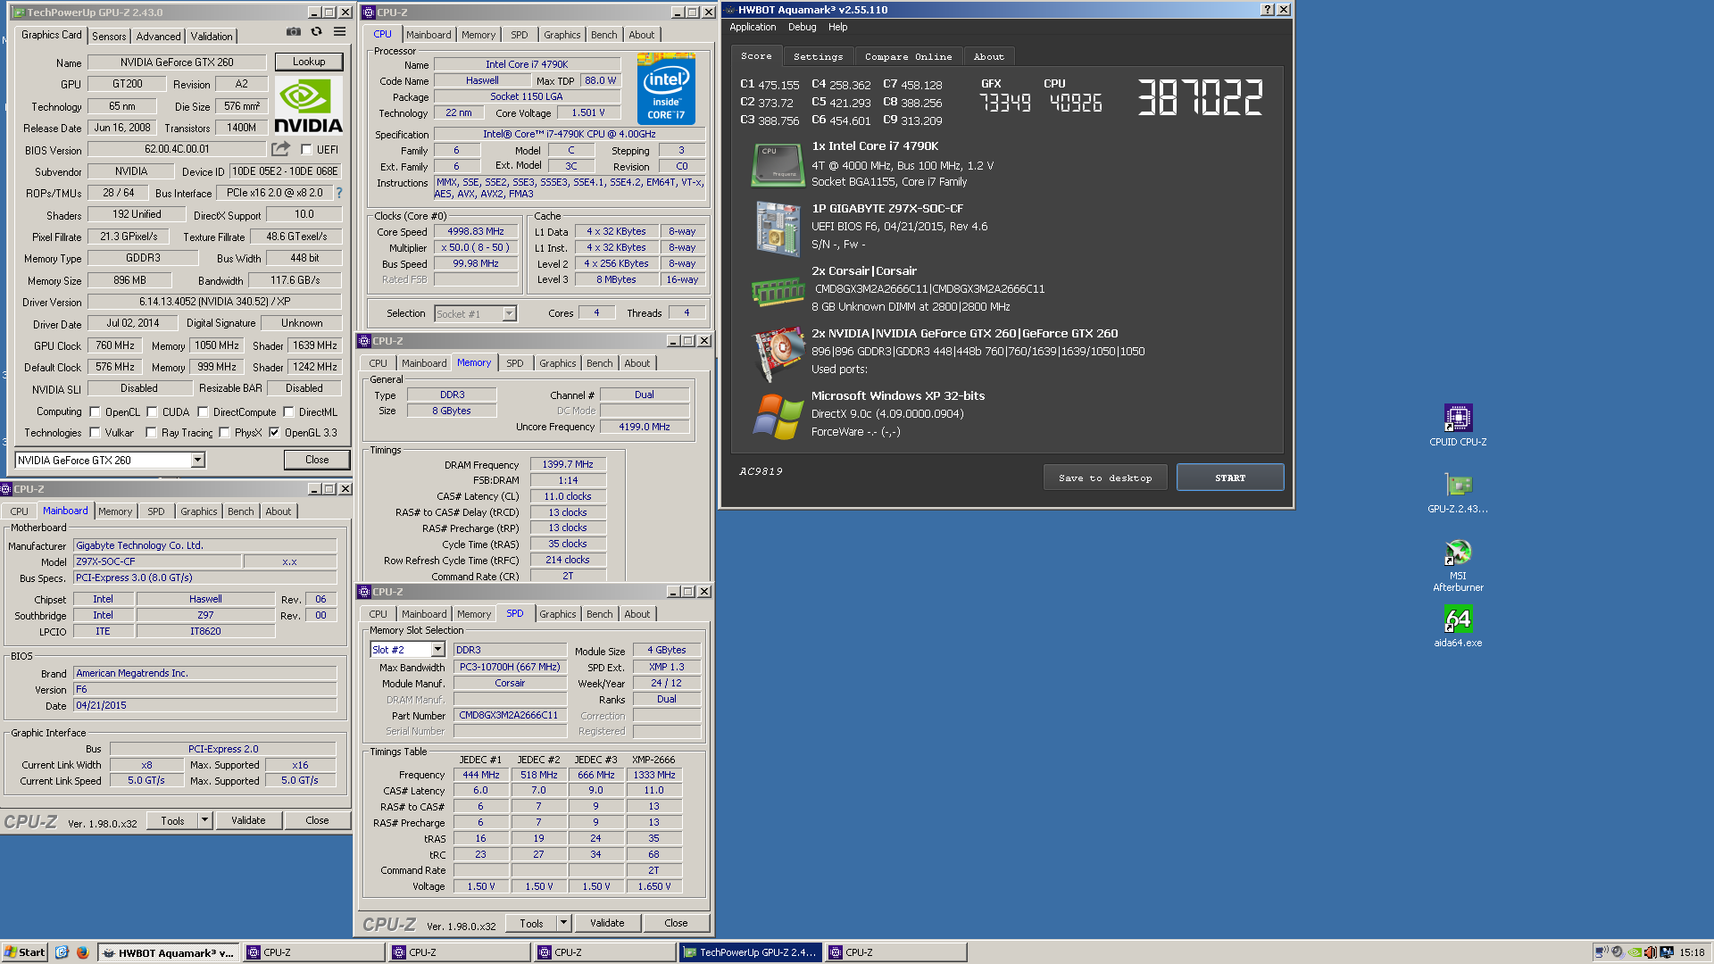Click the Lookup button in GPU-Z
This screenshot has height=964, width=1714.
click(x=308, y=62)
